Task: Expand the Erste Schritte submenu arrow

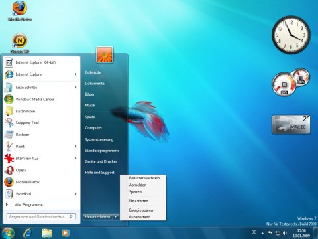Action: coord(76,88)
